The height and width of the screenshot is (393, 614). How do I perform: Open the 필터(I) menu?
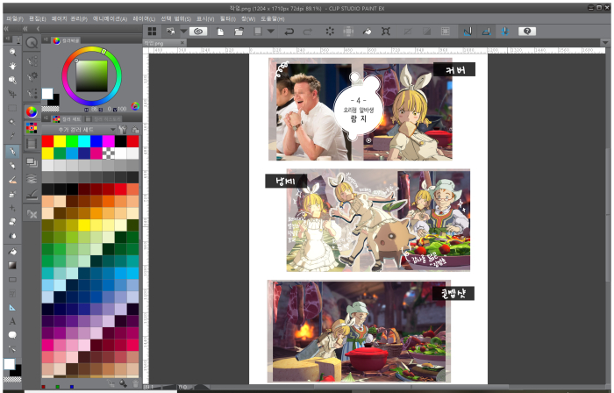click(x=227, y=18)
